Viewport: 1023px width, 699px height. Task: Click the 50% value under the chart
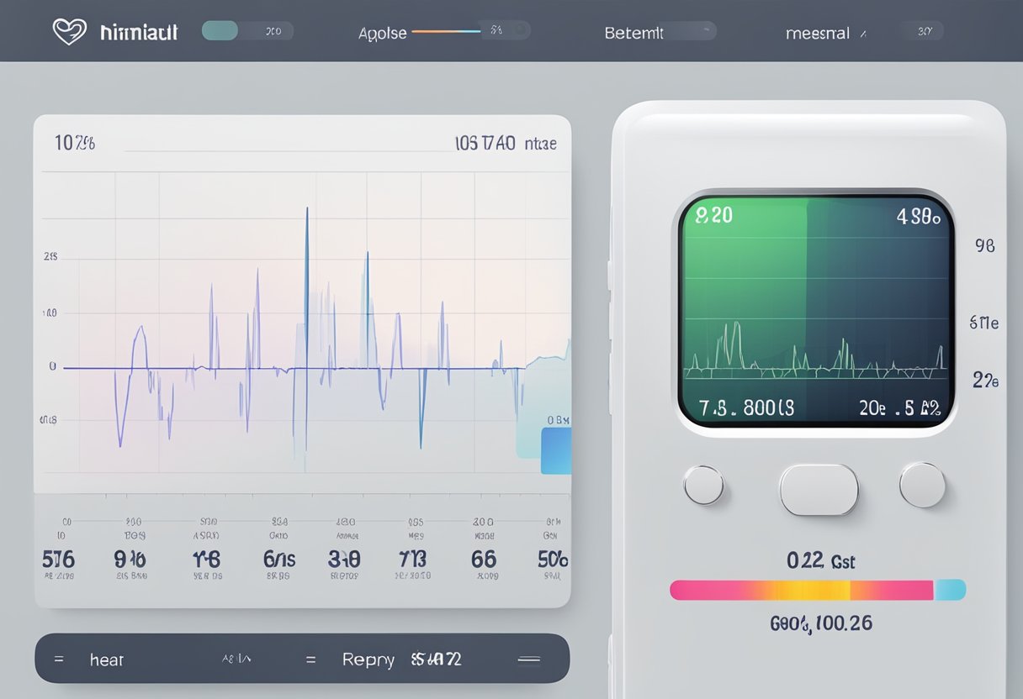click(553, 560)
